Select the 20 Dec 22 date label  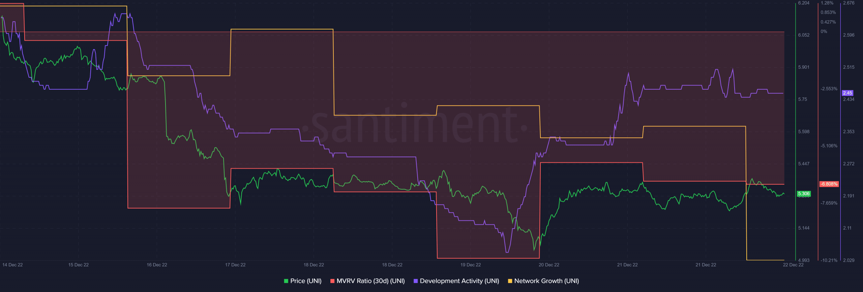pyautogui.click(x=549, y=265)
